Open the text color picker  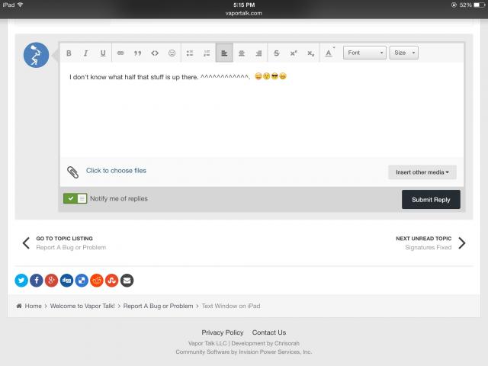point(329,53)
